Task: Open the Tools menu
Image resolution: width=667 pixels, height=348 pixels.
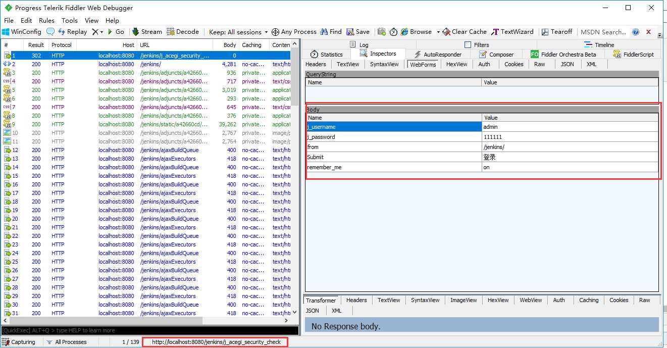Action: (70, 21)
